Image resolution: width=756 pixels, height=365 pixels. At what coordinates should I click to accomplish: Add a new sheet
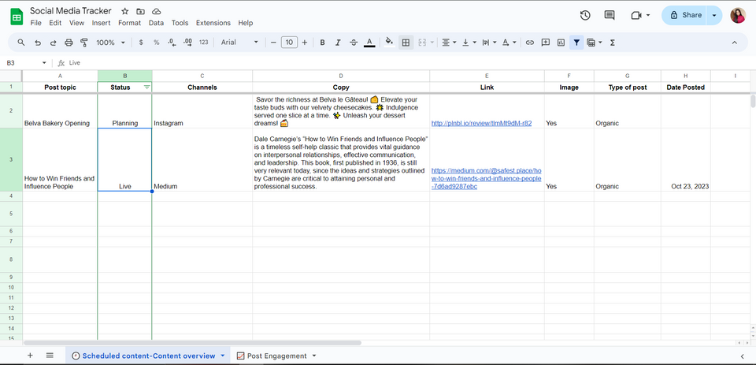pyautogui.click(x=30, y=356)
